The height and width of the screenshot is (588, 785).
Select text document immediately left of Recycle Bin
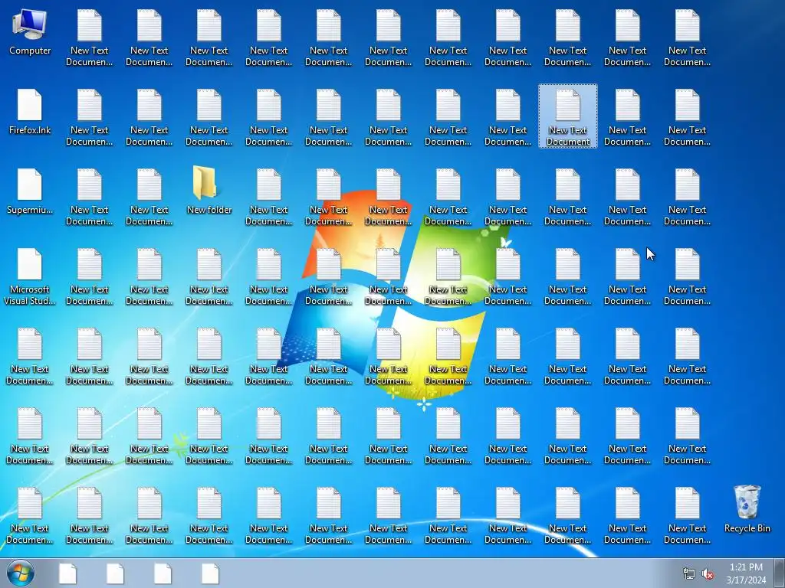688,515
